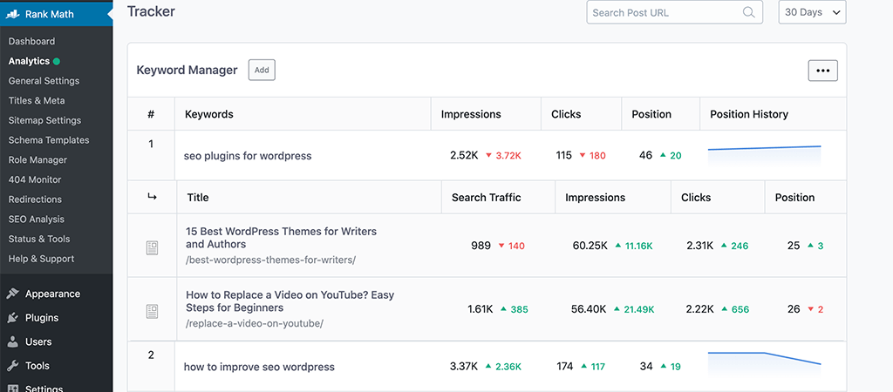Click the page icon beside WordPress Themes post

click(x=152, y=248)
